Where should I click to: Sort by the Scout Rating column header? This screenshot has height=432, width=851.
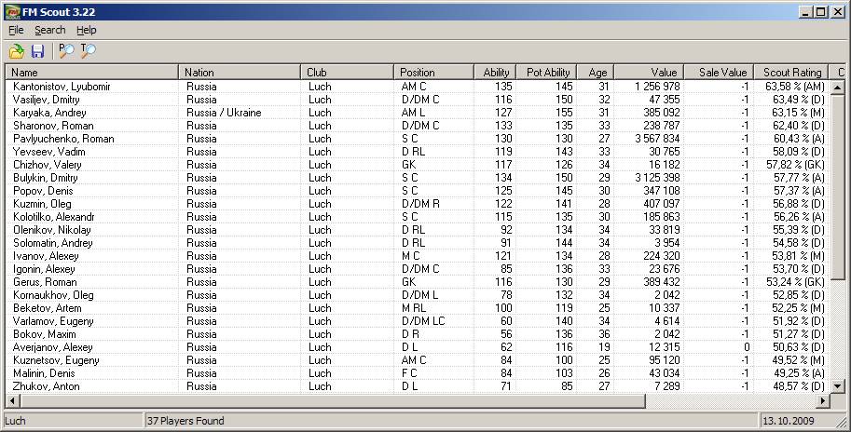(791, 72)
